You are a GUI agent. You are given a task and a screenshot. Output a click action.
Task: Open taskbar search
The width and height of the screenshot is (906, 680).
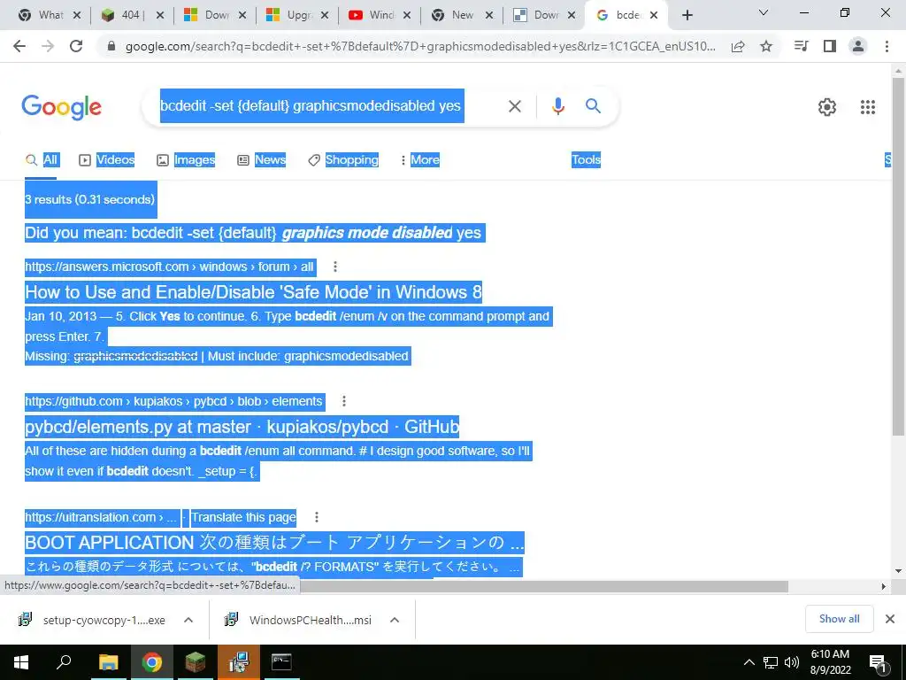[x=64, y=662]
